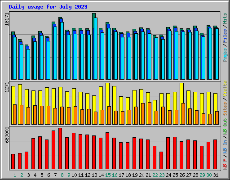Click the orange sites bar for day 30
The height and width of the screenshot is (180, 230).
click(x=210, y=119)
